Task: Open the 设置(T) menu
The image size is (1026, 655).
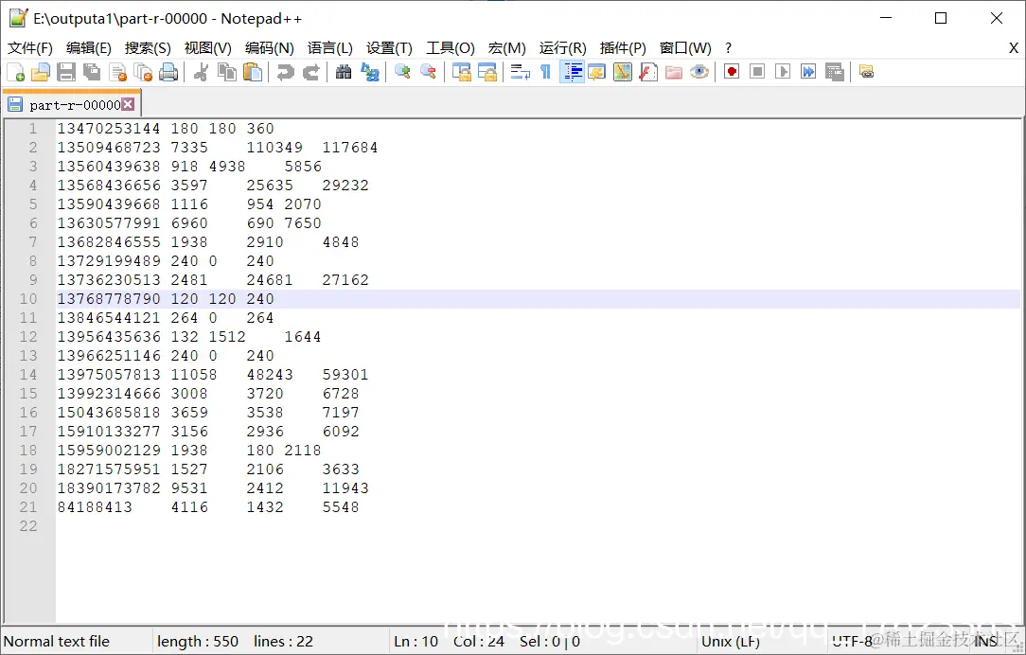Action: [389, 47]
